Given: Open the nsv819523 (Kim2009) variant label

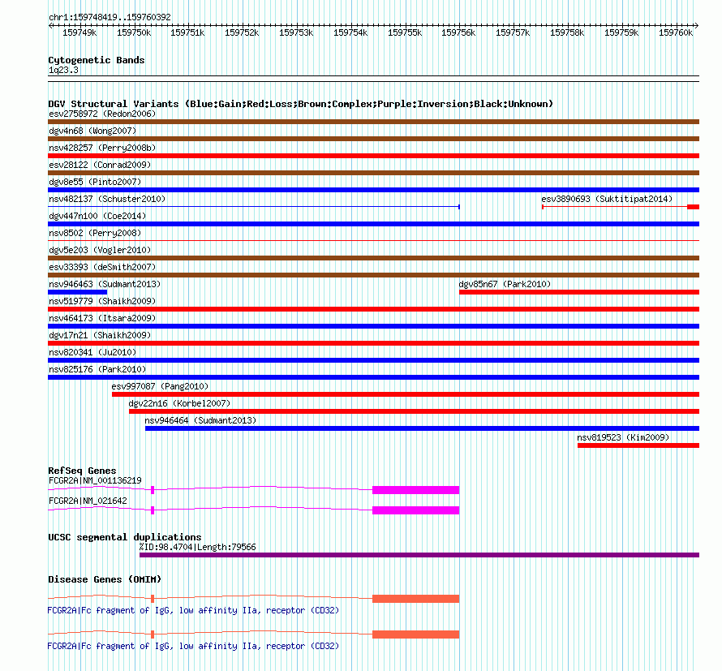Looking at the screenshot, I should [x=623, y=437].
